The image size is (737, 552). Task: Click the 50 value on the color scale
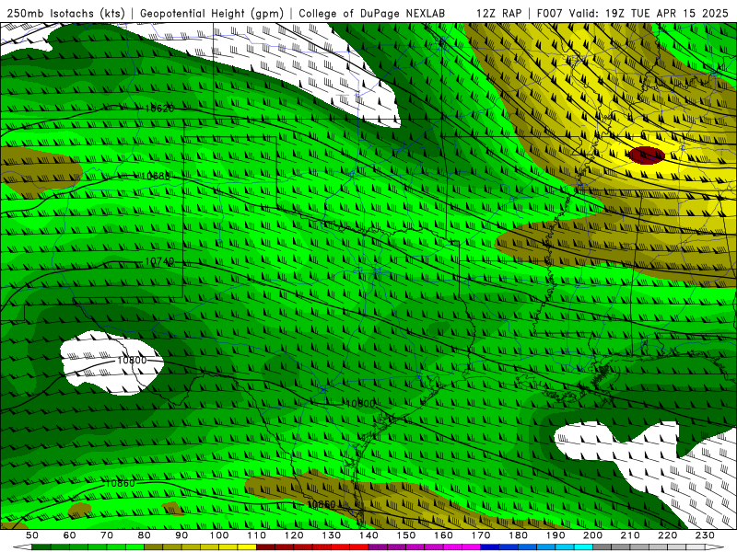[x=32, y=535]
